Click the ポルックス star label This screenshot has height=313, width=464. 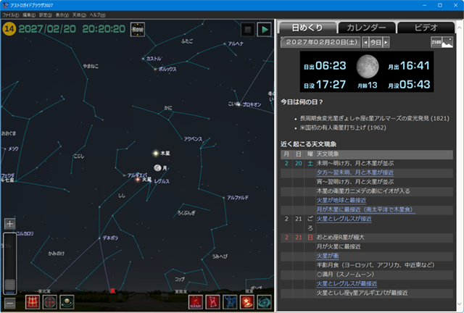tap(167, 69)
